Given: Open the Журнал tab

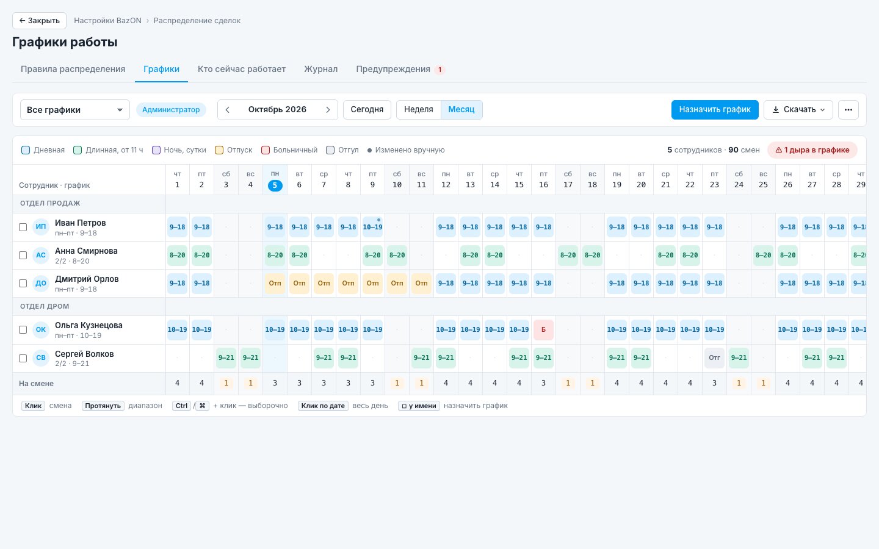Looking at the screenshot, I should click(321, 69).
